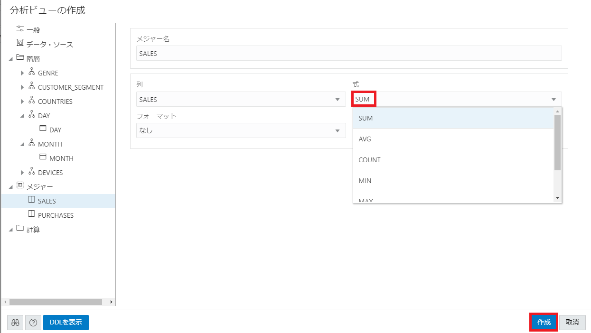Screen dimensions: 591x333
Task: Select the GENRE hierarchy icon
Action: [x=32, y=73]
